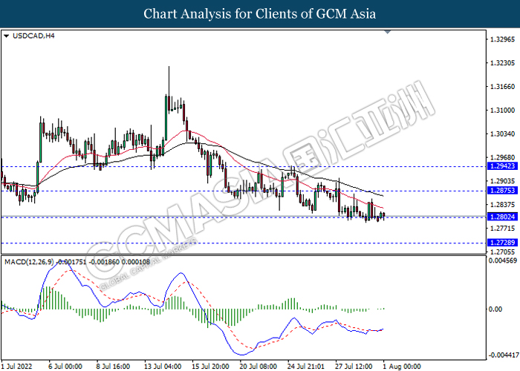This screenshot has height=371, width=520.
Task: Click the 24 Jul 21:01 time label
Action: click(x=306, y=367)
